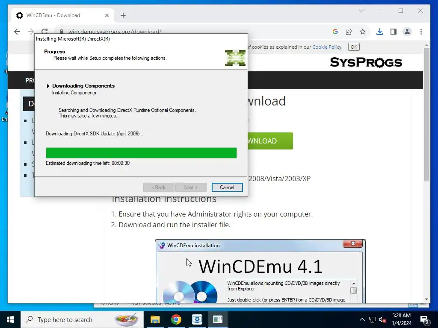Select the Downloading Components step

coord(83,85)
